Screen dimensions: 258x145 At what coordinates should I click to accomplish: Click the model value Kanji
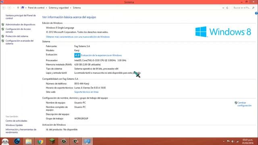tap(77, 50)
